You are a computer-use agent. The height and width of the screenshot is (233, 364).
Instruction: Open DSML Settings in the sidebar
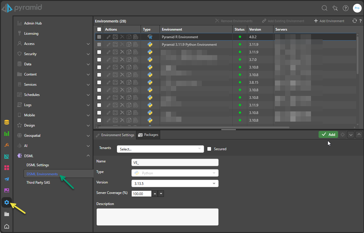(x=38, y=165)
